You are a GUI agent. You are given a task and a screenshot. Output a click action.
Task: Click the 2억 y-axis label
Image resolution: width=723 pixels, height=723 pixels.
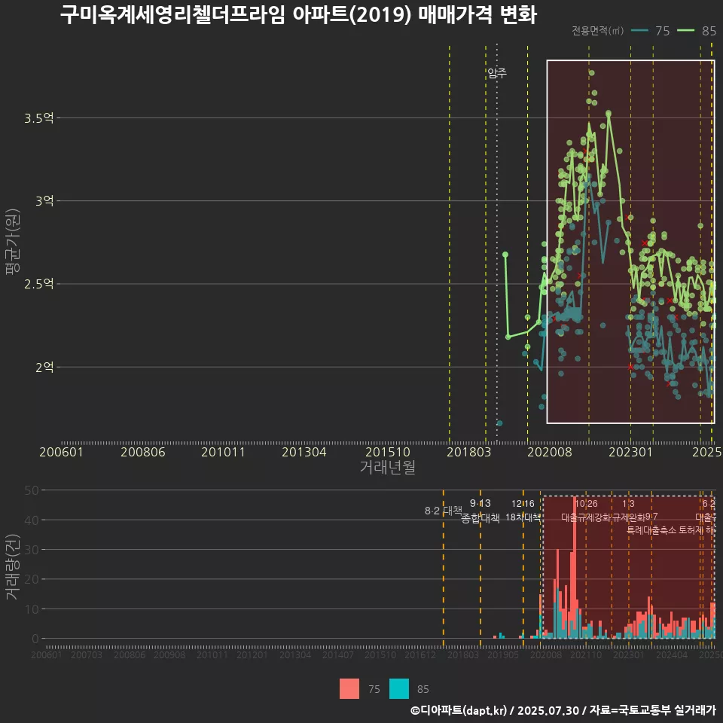coord(44,367)
